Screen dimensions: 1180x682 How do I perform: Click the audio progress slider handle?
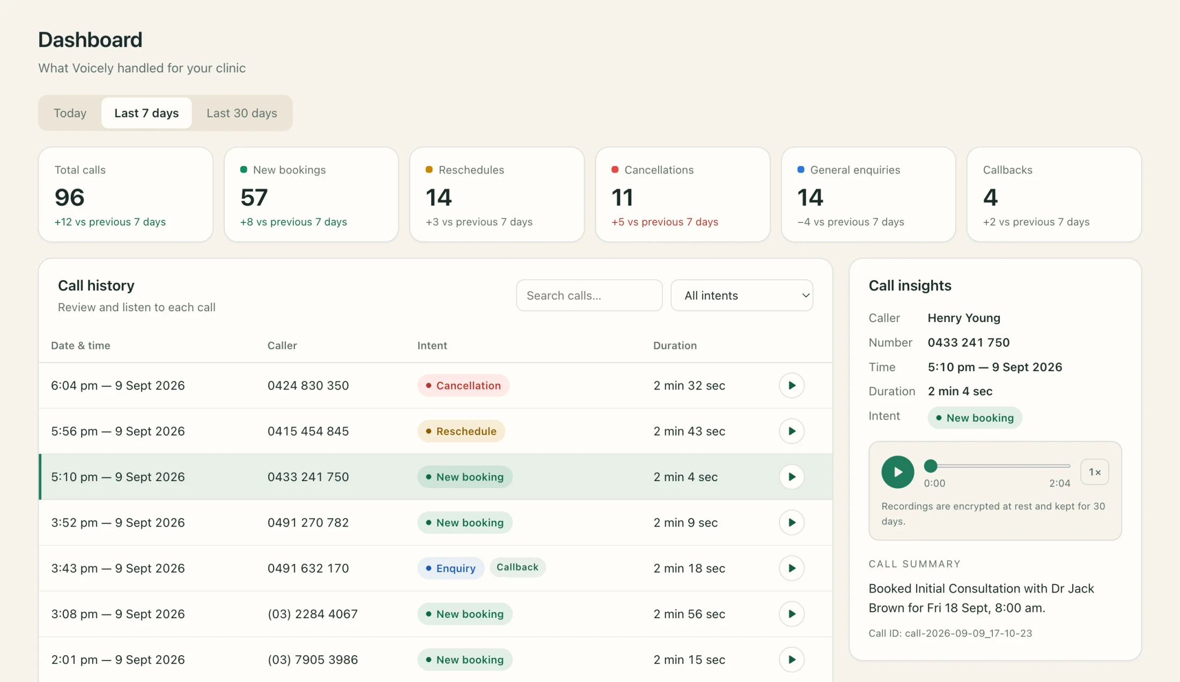[x=931, y=466]
